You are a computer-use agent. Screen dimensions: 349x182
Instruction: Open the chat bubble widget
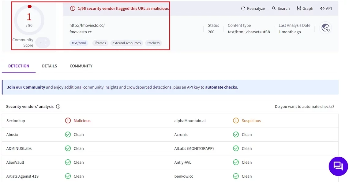click(x=338, y=166)
